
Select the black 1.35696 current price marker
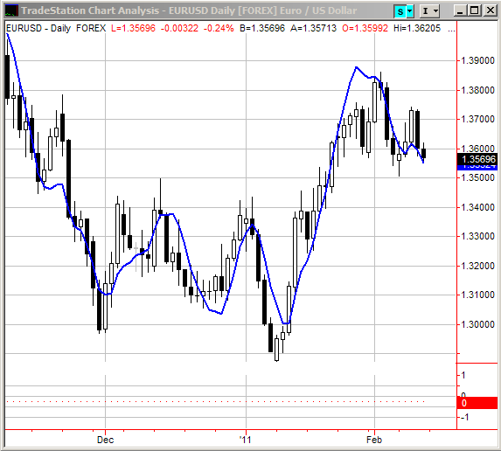point(477,159)
